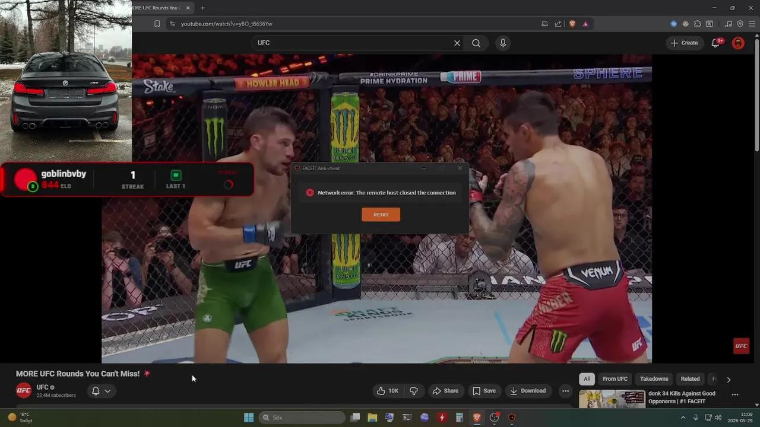Dislike the video
760x427 pixels.
click(414, 391)
